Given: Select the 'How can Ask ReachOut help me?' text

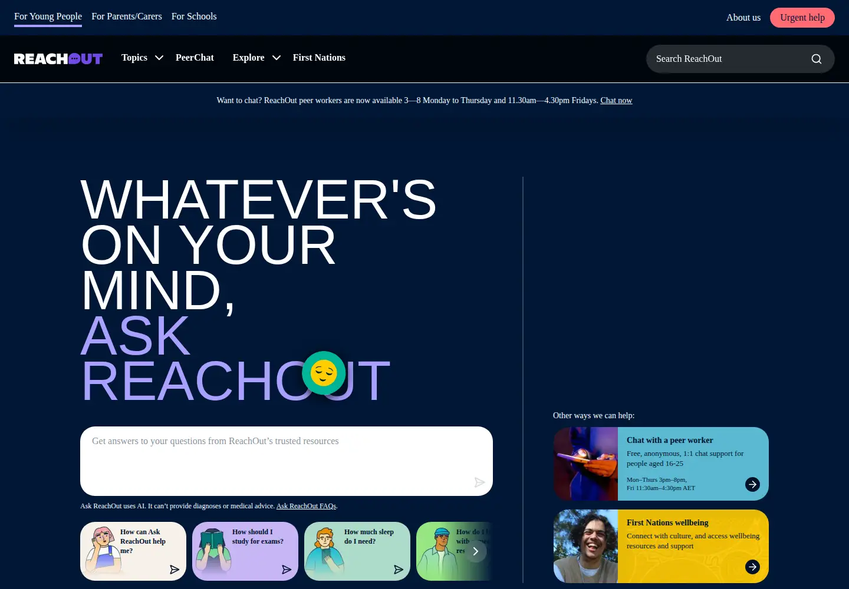Looking at the screenshot, I should (143, 541).
